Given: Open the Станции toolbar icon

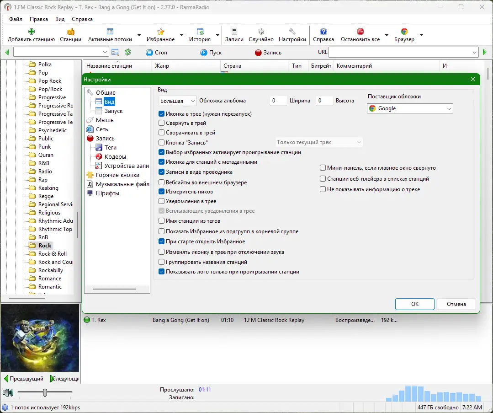Looking at the screenshot, I should [70, 32].
